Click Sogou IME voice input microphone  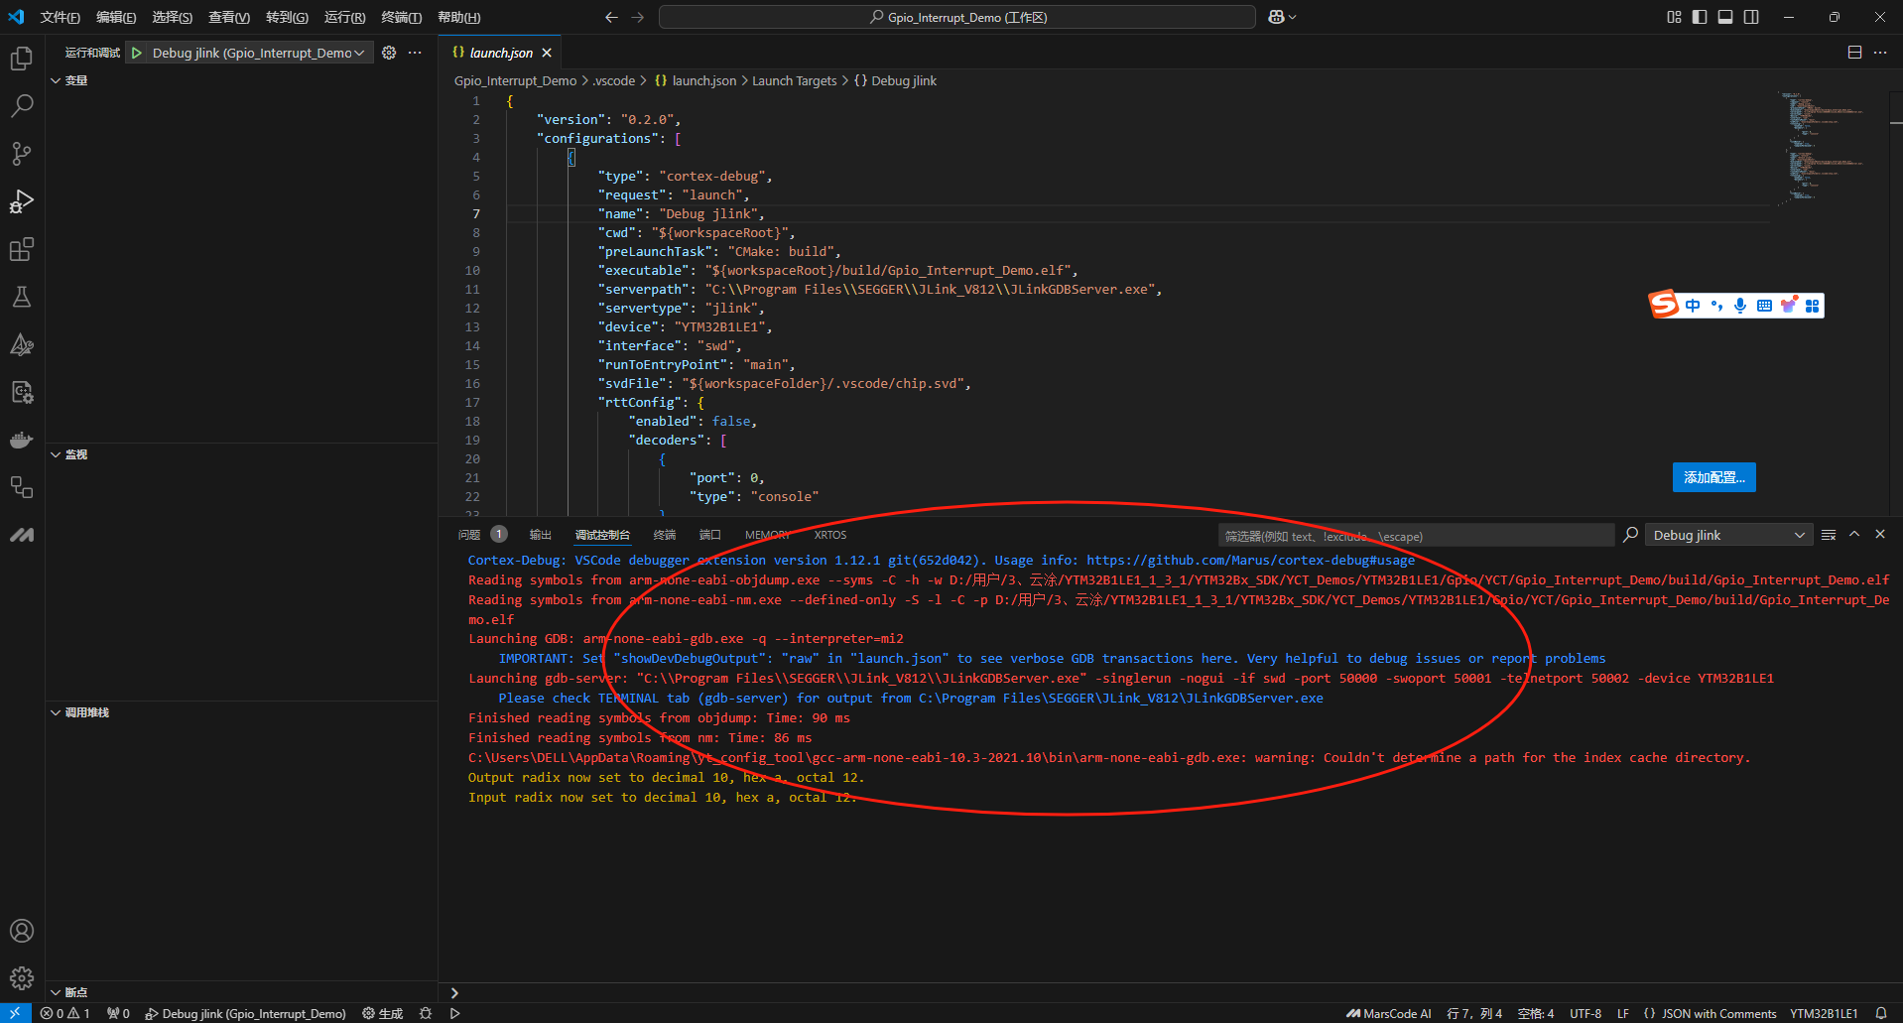[1740, 306]
